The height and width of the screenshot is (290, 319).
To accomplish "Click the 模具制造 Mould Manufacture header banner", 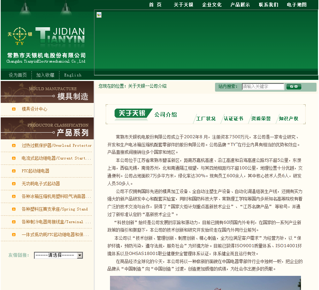I will pos(47,92).
